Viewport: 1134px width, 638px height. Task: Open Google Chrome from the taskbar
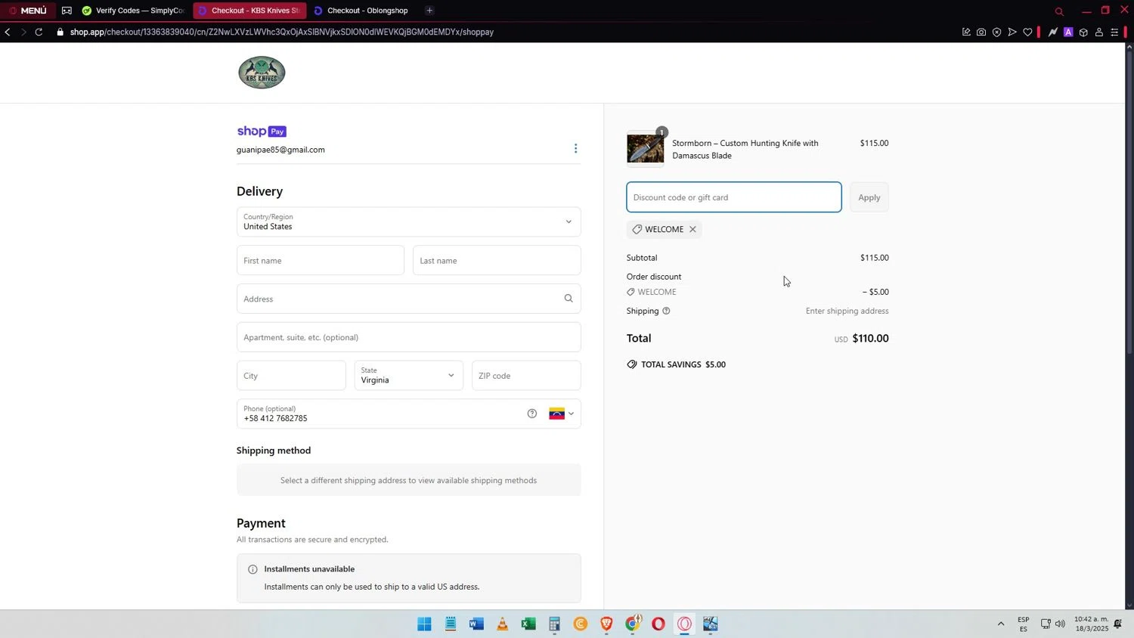pyautogui.click(x=633, y=624)
